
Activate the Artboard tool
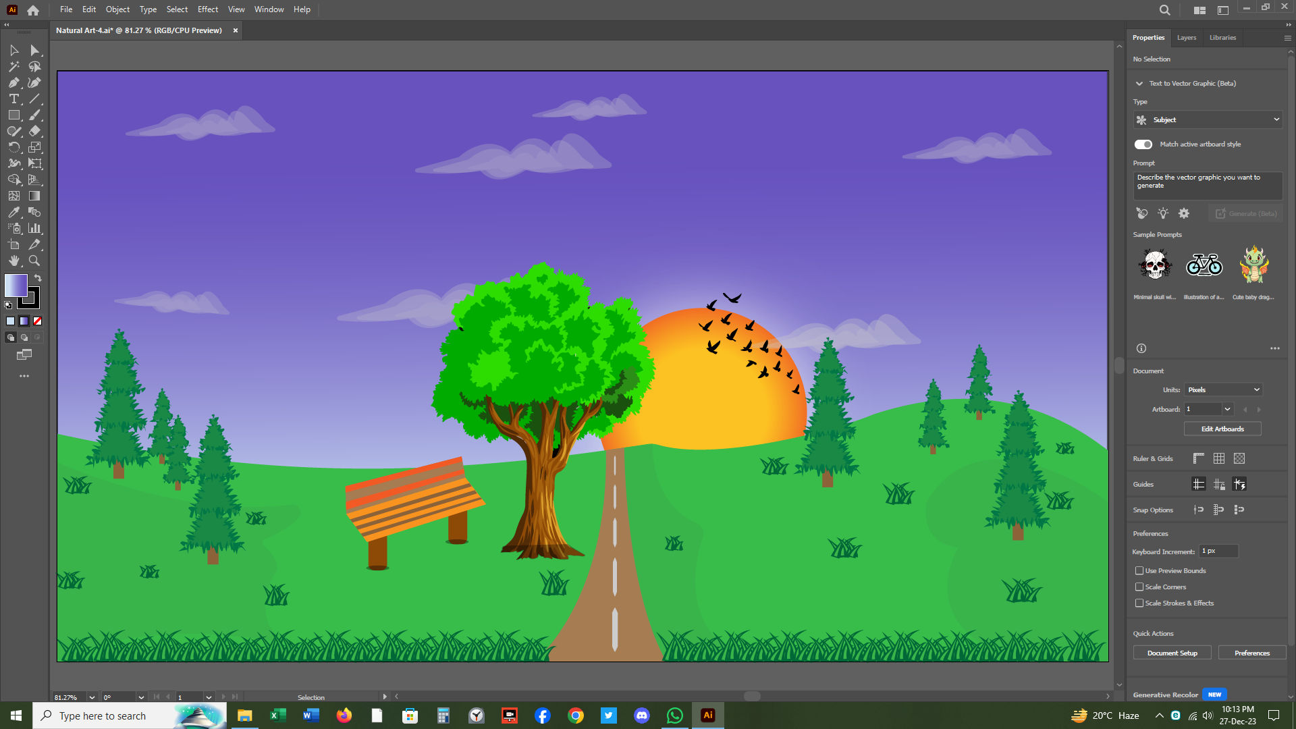coord(13,245)
